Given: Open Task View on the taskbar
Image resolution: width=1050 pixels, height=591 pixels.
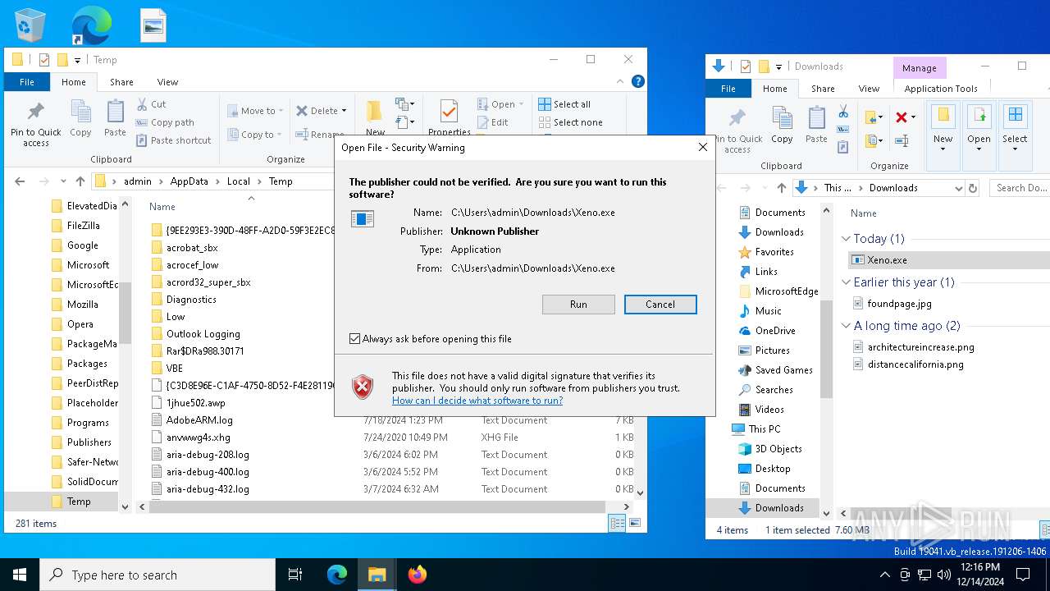Looking at the screenshot, I should point(295,575).
